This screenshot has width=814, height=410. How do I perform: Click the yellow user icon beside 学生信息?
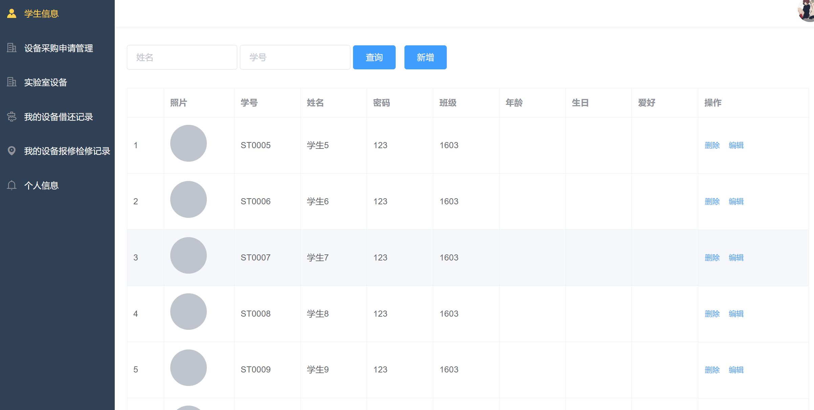(x=12, y=14)
